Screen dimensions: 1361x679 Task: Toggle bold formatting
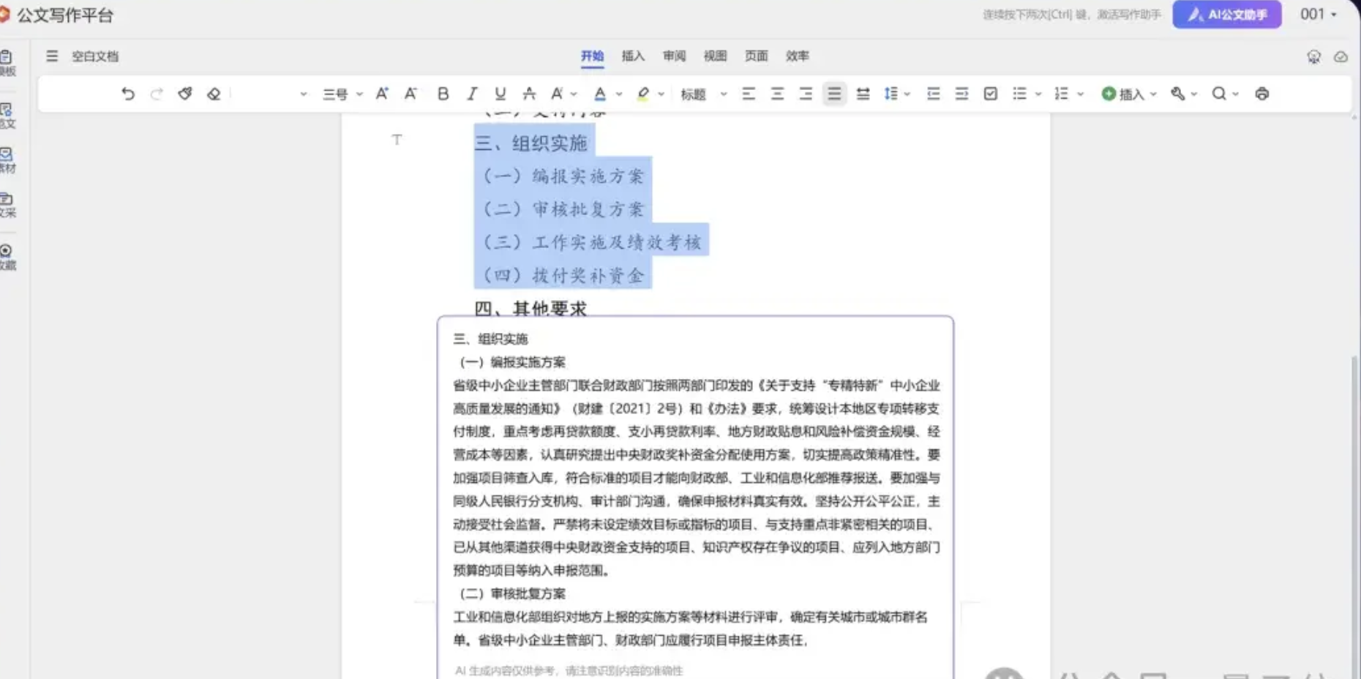(x=443, y=94)
